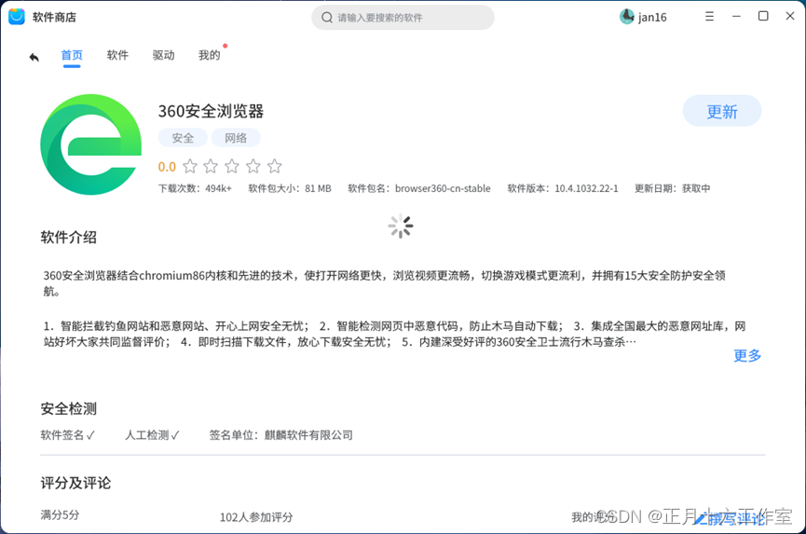
Task: Maximize the software store window
Action: (763, 16)
